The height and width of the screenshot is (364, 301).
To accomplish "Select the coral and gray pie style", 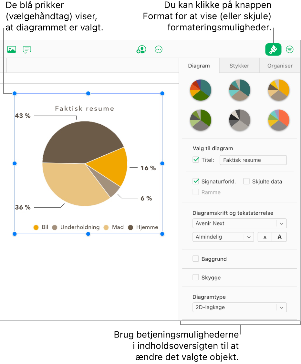I will pos(279,120).
